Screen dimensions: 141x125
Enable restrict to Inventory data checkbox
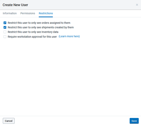[x=5, y=32]
